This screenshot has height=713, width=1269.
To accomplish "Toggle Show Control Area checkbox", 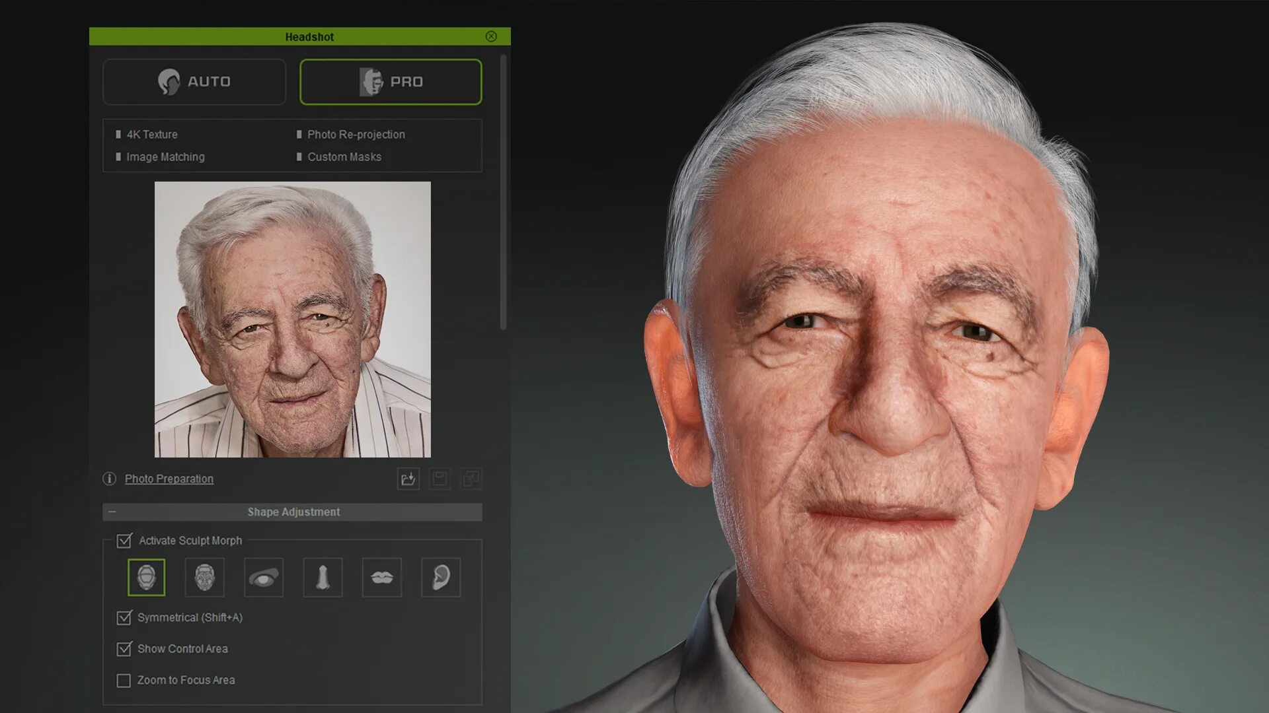I will (124, 649).
